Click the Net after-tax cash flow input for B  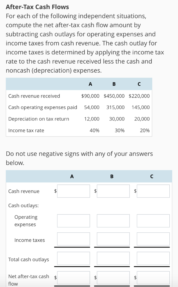(113, 277)
